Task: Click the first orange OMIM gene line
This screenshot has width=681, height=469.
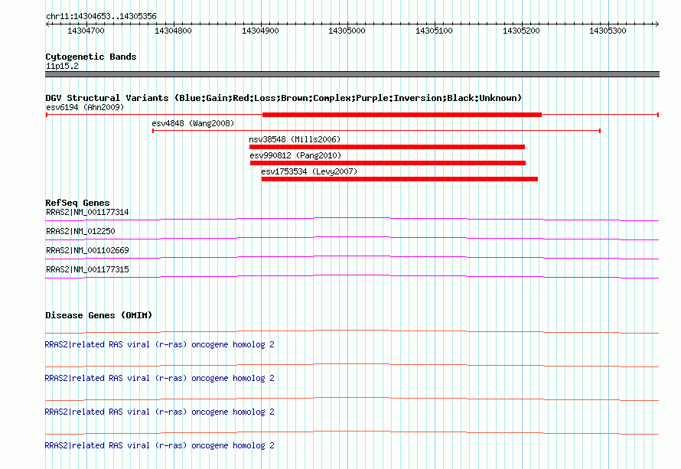Action: pos(352,331)
